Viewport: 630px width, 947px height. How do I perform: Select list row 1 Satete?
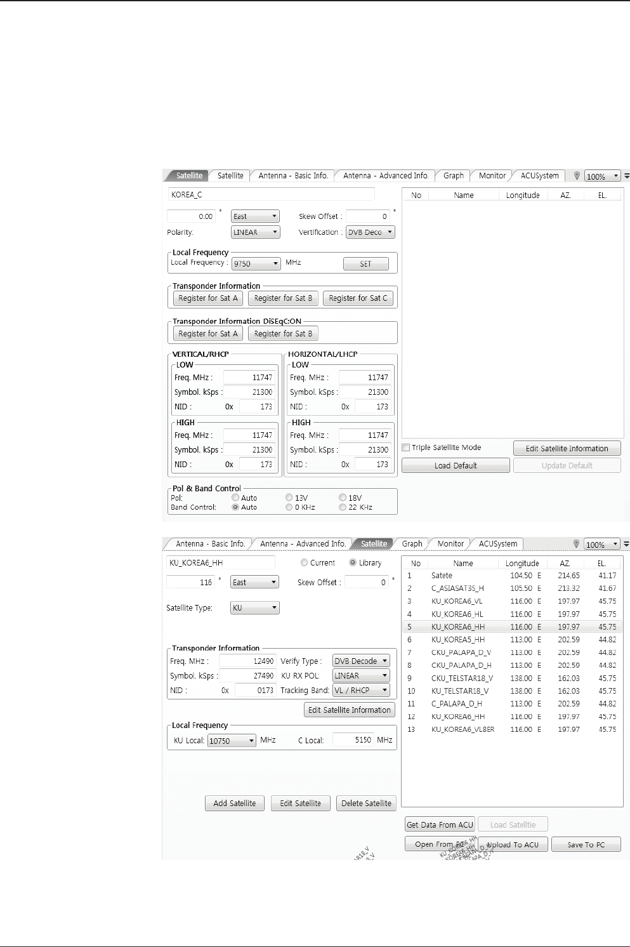coord(512,576)
